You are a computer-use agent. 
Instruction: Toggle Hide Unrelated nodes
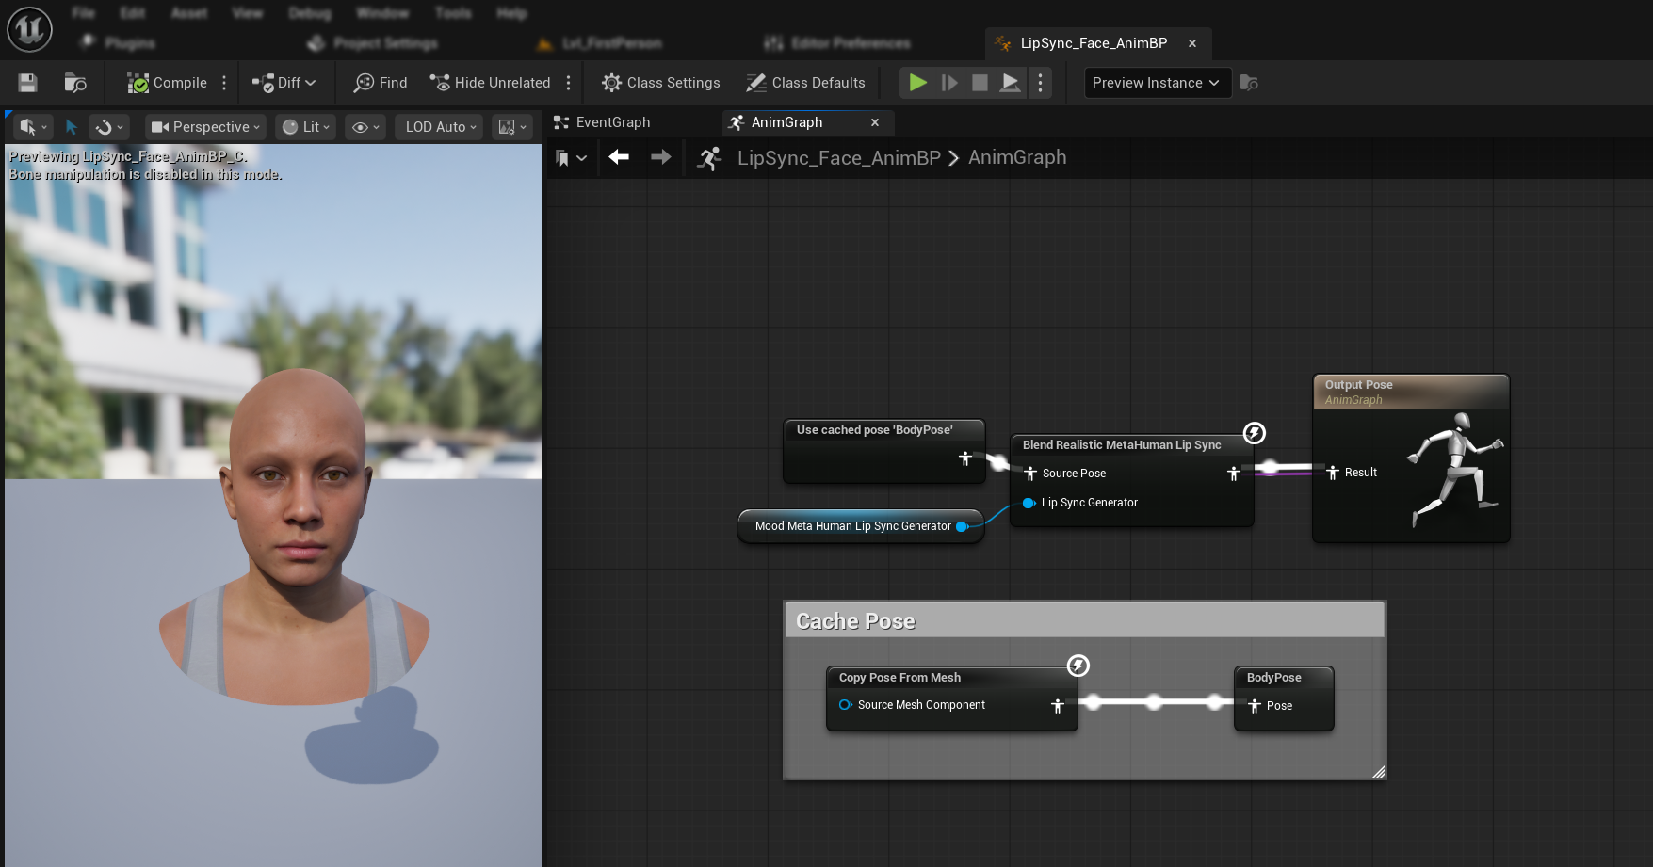pyautogui.click(x=491, y=83)
